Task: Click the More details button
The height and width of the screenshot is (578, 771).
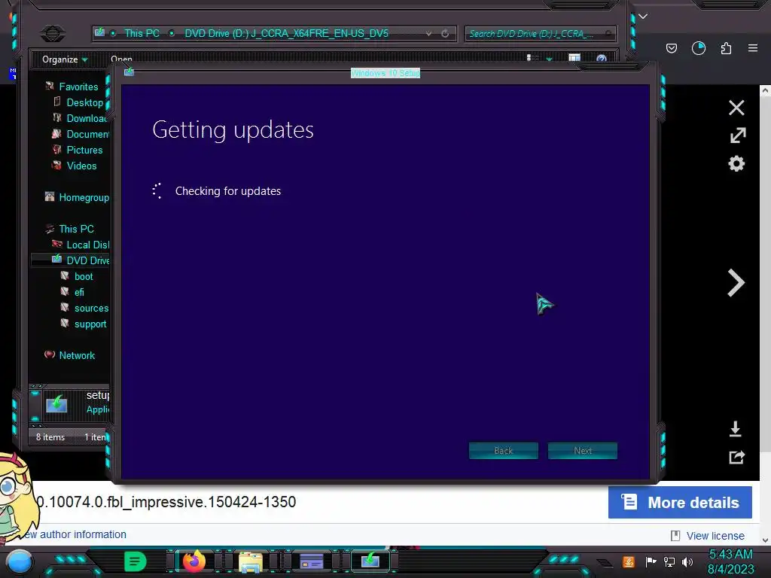Action: point(680,502)
